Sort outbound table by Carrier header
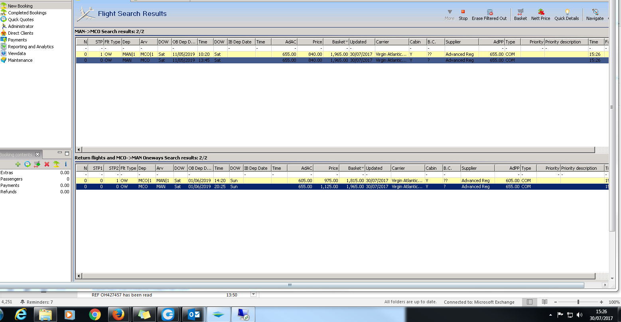Screen dimensions: 621x322 [x=392, y=42]
